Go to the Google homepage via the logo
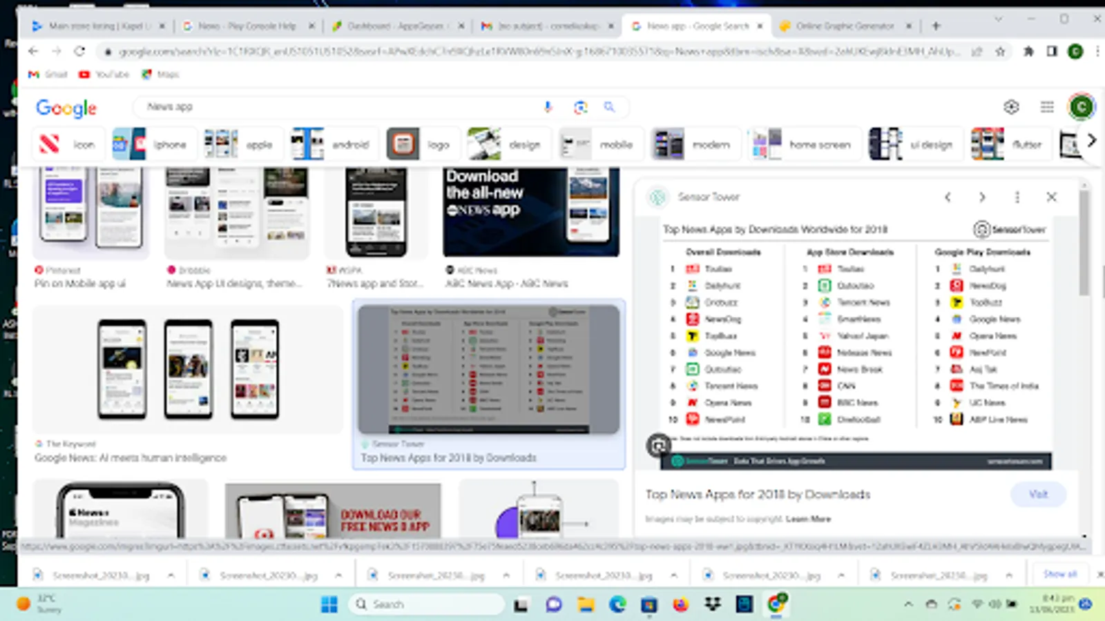 pos(66,108)
